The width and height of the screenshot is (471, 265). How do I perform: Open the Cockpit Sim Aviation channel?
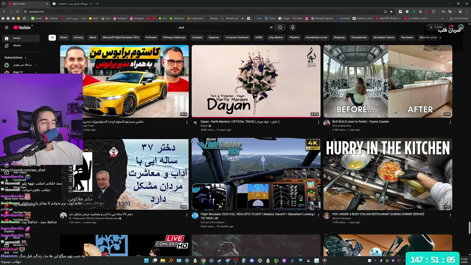pyautogui.click(x=212, y=222)
